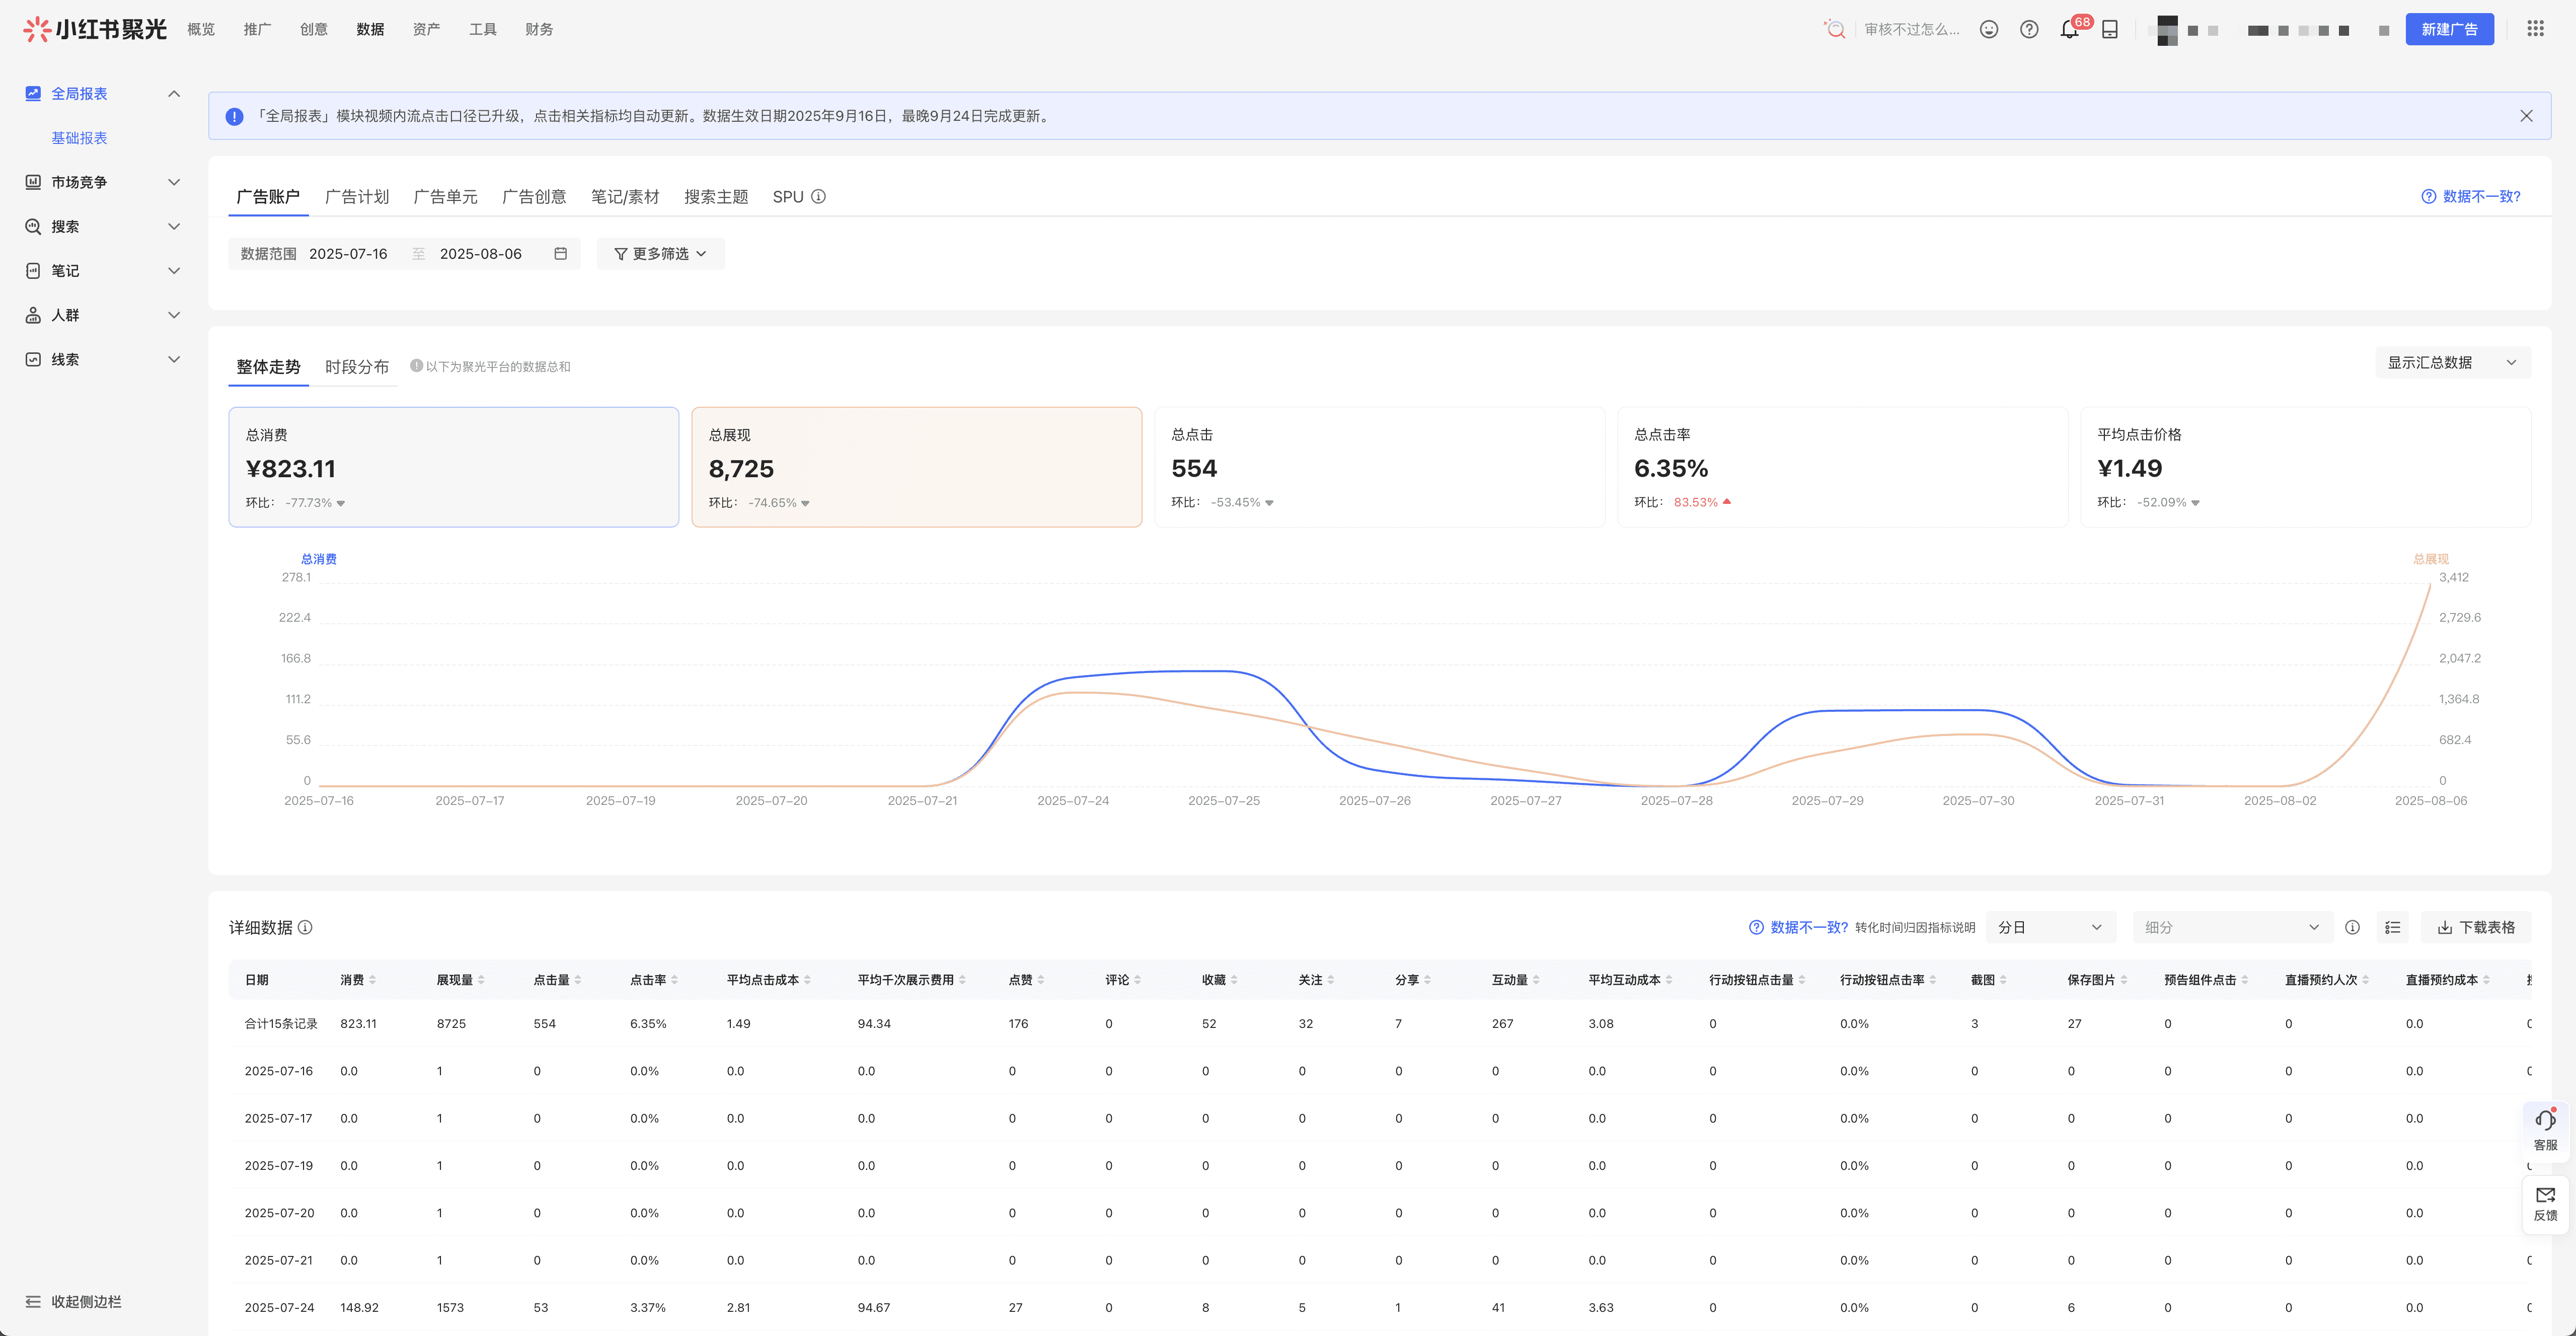Viewport: 2576px width, 1336px height.
Task: Click the smiley feedback icon in header
Action: tap(1989, 30)
